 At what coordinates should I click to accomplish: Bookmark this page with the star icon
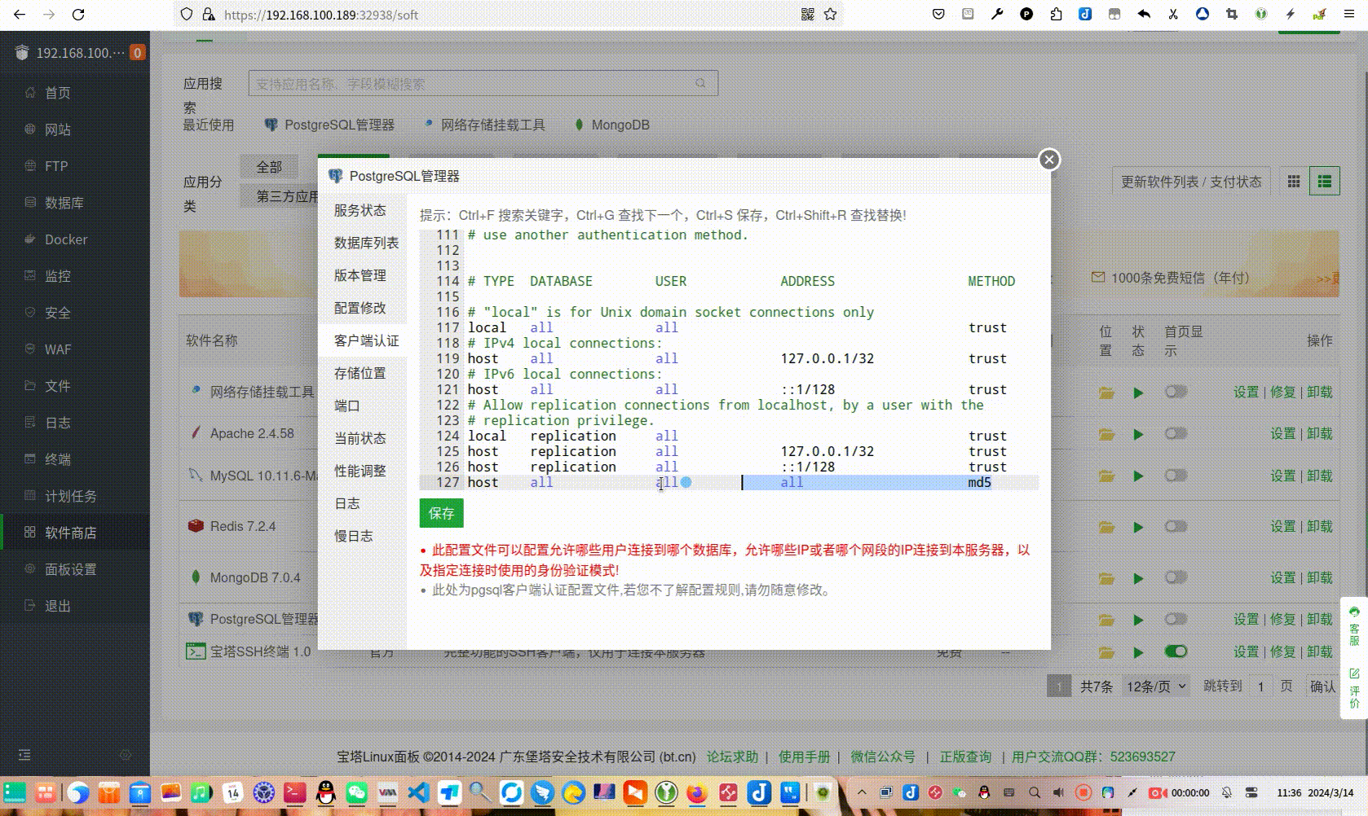tap(830, 15)
